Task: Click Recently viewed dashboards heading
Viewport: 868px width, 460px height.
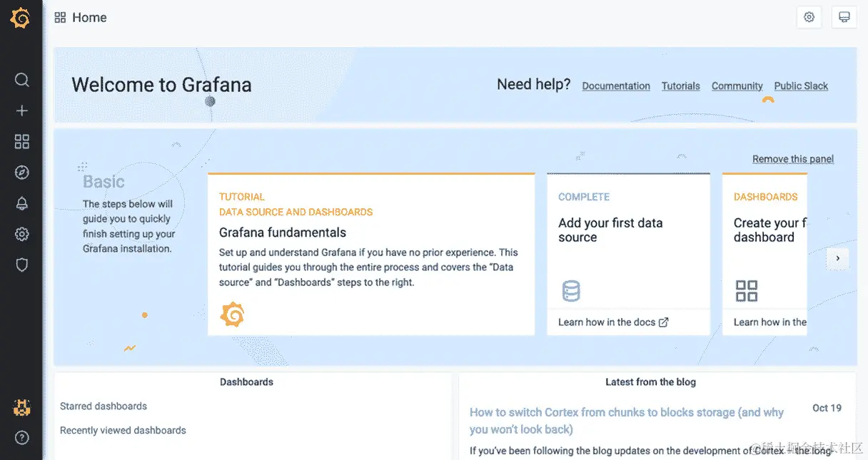Action: [x=123, y=431]
